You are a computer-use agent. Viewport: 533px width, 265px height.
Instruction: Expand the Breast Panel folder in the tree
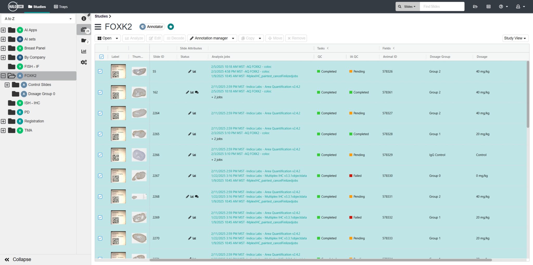3,48
